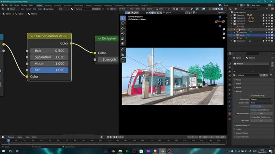The image size is (275, 154).
Task: Click the navigation orientation gizmo
Action: pos(220,21)
